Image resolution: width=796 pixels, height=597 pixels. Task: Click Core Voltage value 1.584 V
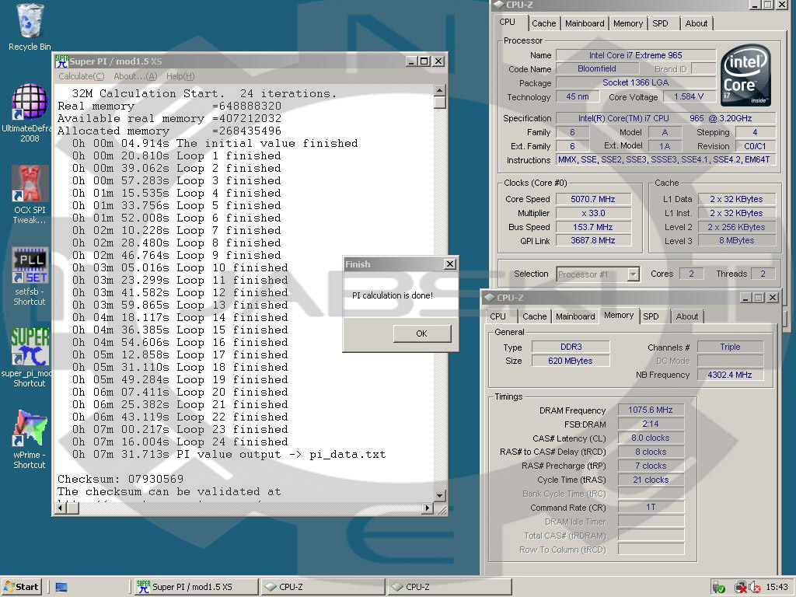tap(689, 96)
